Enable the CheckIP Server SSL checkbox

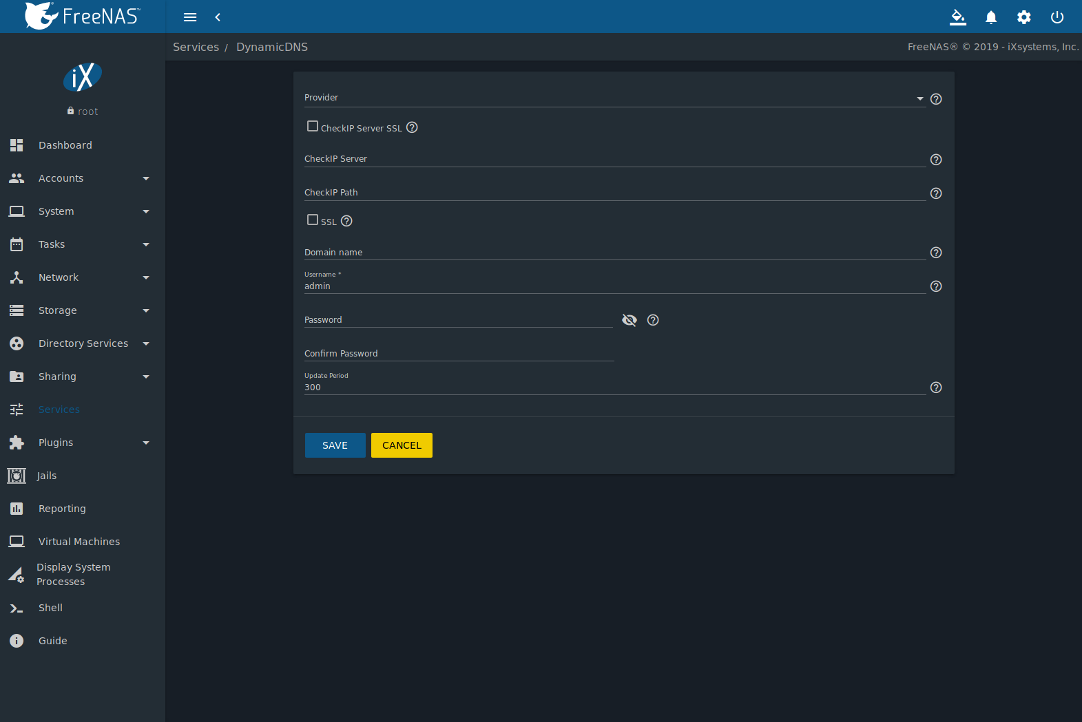[313, 127]
